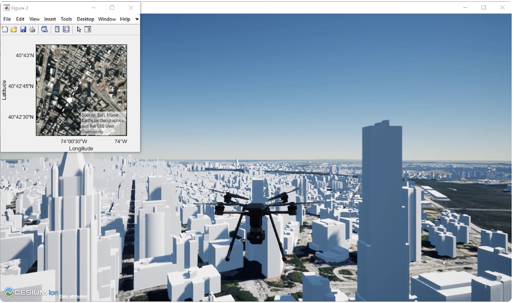Click satellite map image in Figure 2
The height and width of the screenshot is (303, 514).
(x=81, y=90)
